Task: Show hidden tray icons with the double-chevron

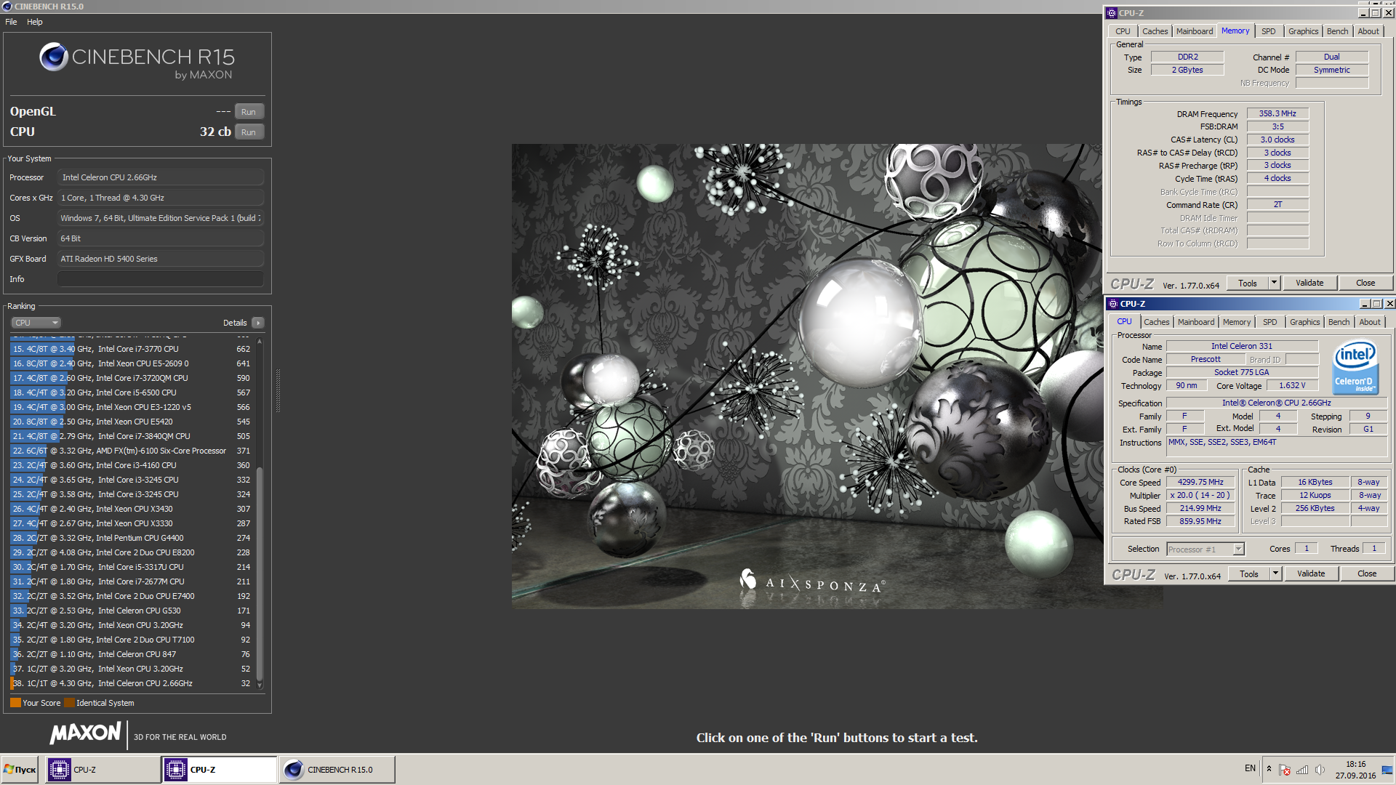Action: [1269, 769]
